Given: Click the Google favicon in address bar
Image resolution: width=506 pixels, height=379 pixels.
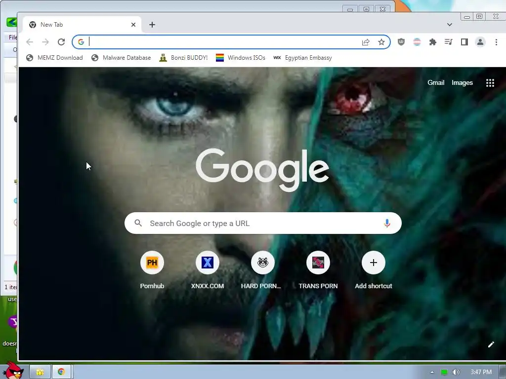Looking at the screenshot, I should pyautogui.click(x=81, y=42).
